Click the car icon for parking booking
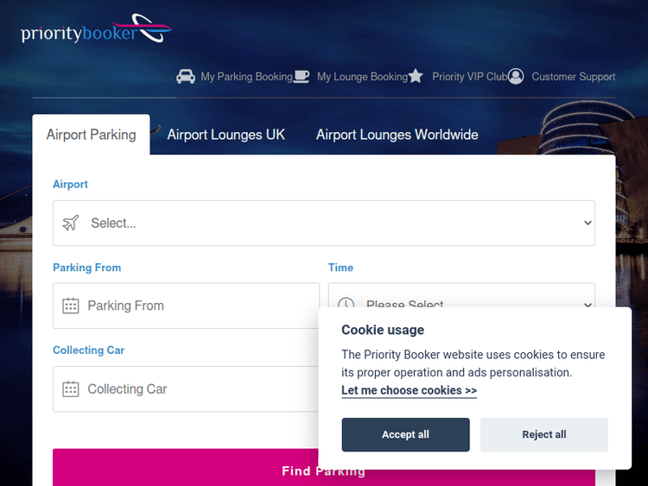Image resolution: width=648 pixels, height=486 pixels. [186, 77]
